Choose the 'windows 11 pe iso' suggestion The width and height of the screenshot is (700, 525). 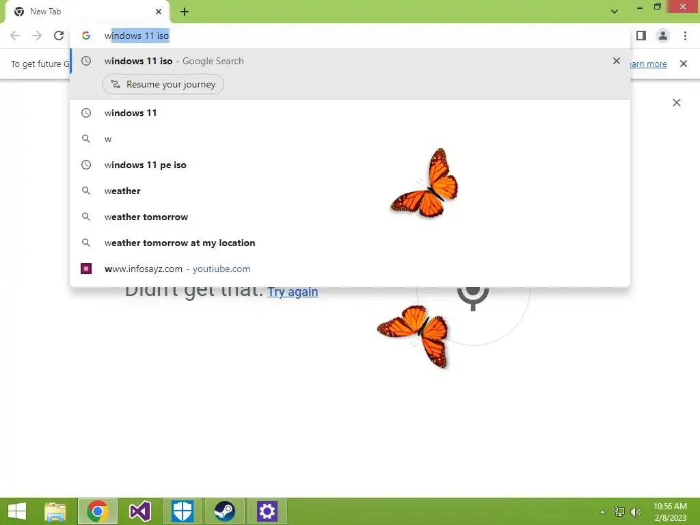(350, 165)
